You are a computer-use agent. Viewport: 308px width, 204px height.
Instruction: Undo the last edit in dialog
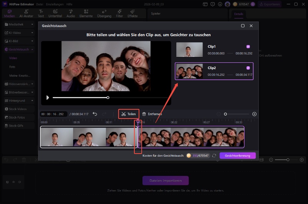coord(95,114)
